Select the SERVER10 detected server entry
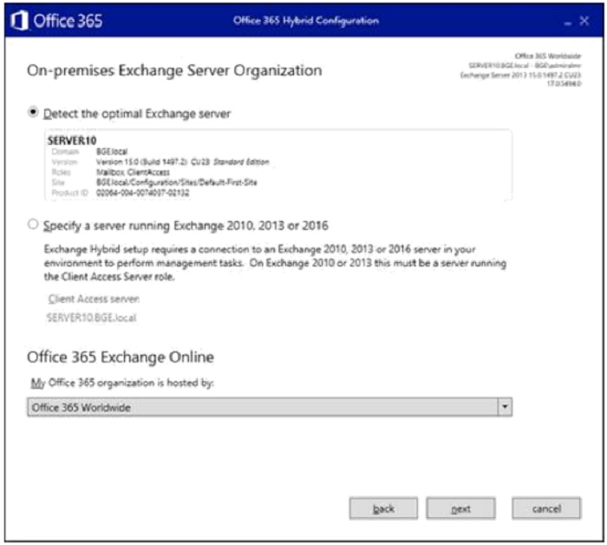Screen dimensions: 607x545 (278, 166)
